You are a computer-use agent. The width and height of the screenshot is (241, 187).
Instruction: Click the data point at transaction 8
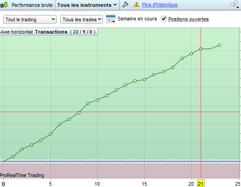tap(79, 113)
